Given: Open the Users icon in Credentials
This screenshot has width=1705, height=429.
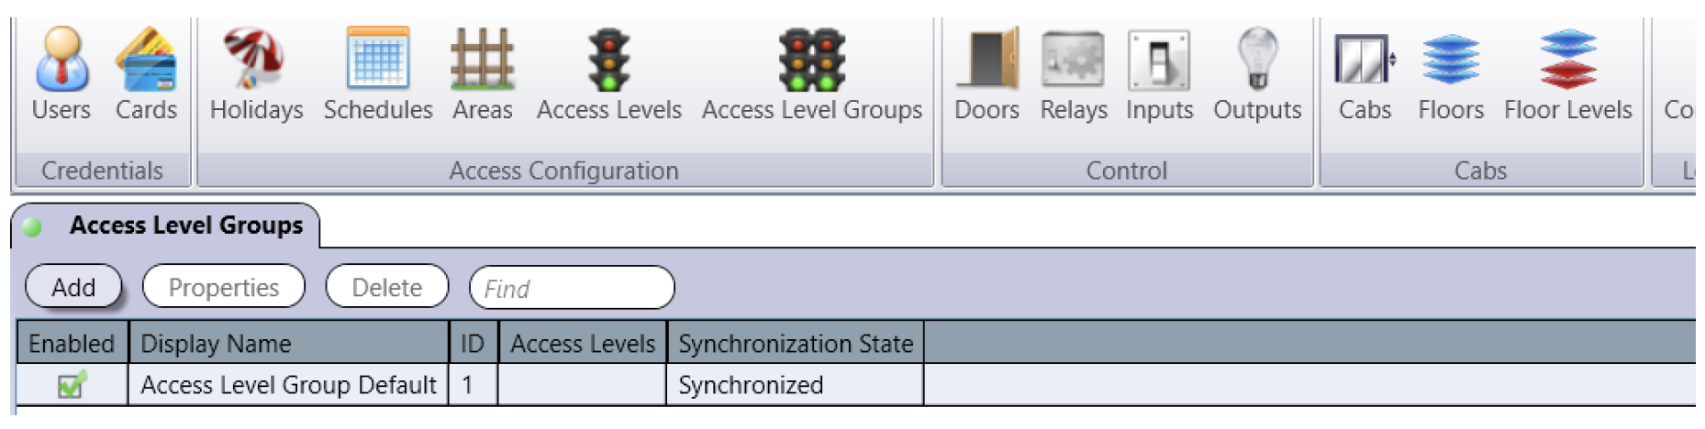Looking at the screenshot, I should pyautogui.click(x=61, y=60).
